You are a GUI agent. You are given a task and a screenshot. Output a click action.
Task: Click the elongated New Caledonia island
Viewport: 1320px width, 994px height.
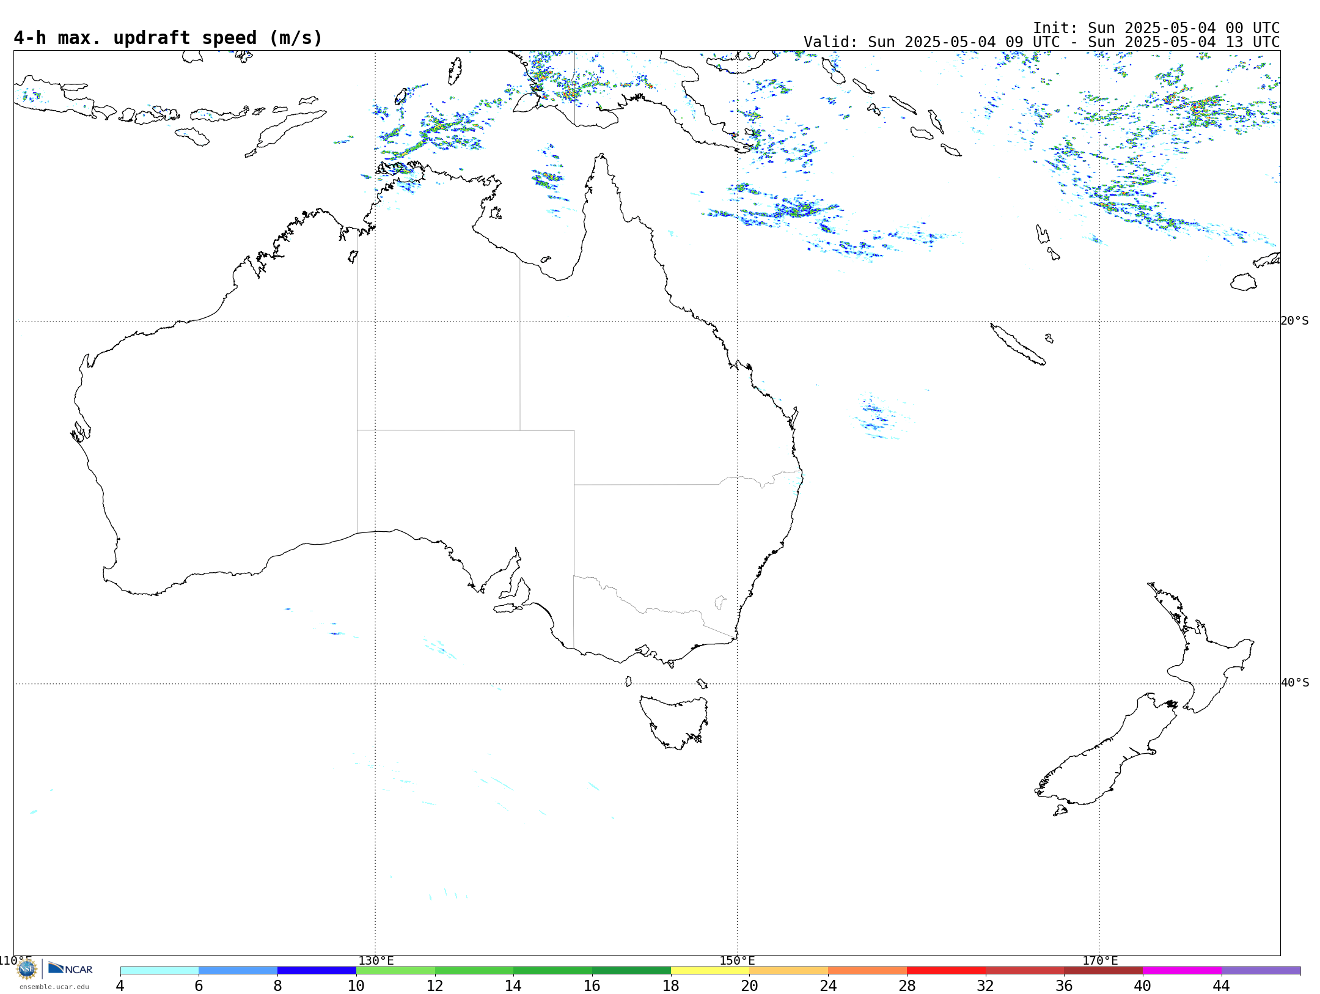click(x=1018, y=344)
